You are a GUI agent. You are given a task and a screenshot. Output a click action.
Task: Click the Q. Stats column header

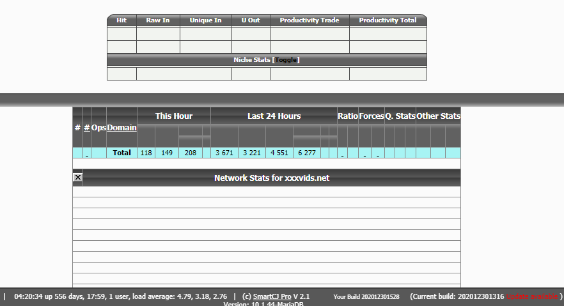[400, 116]
